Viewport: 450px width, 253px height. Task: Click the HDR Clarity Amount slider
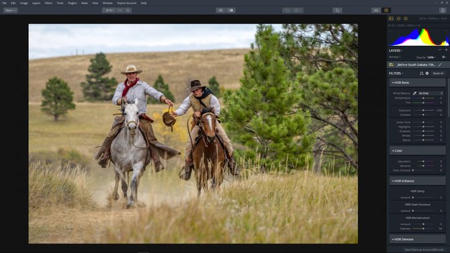(x=424, y=197)
